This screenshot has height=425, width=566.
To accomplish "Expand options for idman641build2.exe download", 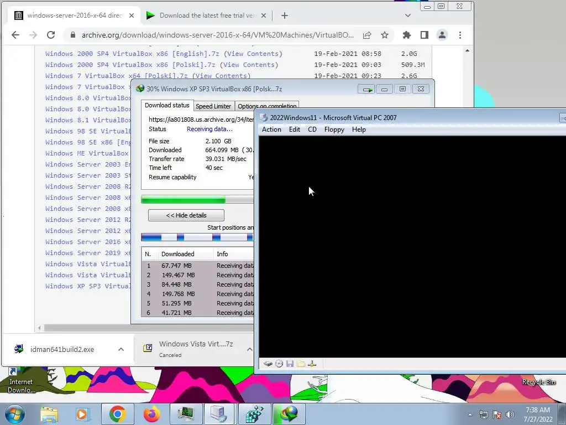I will [121, 349].
